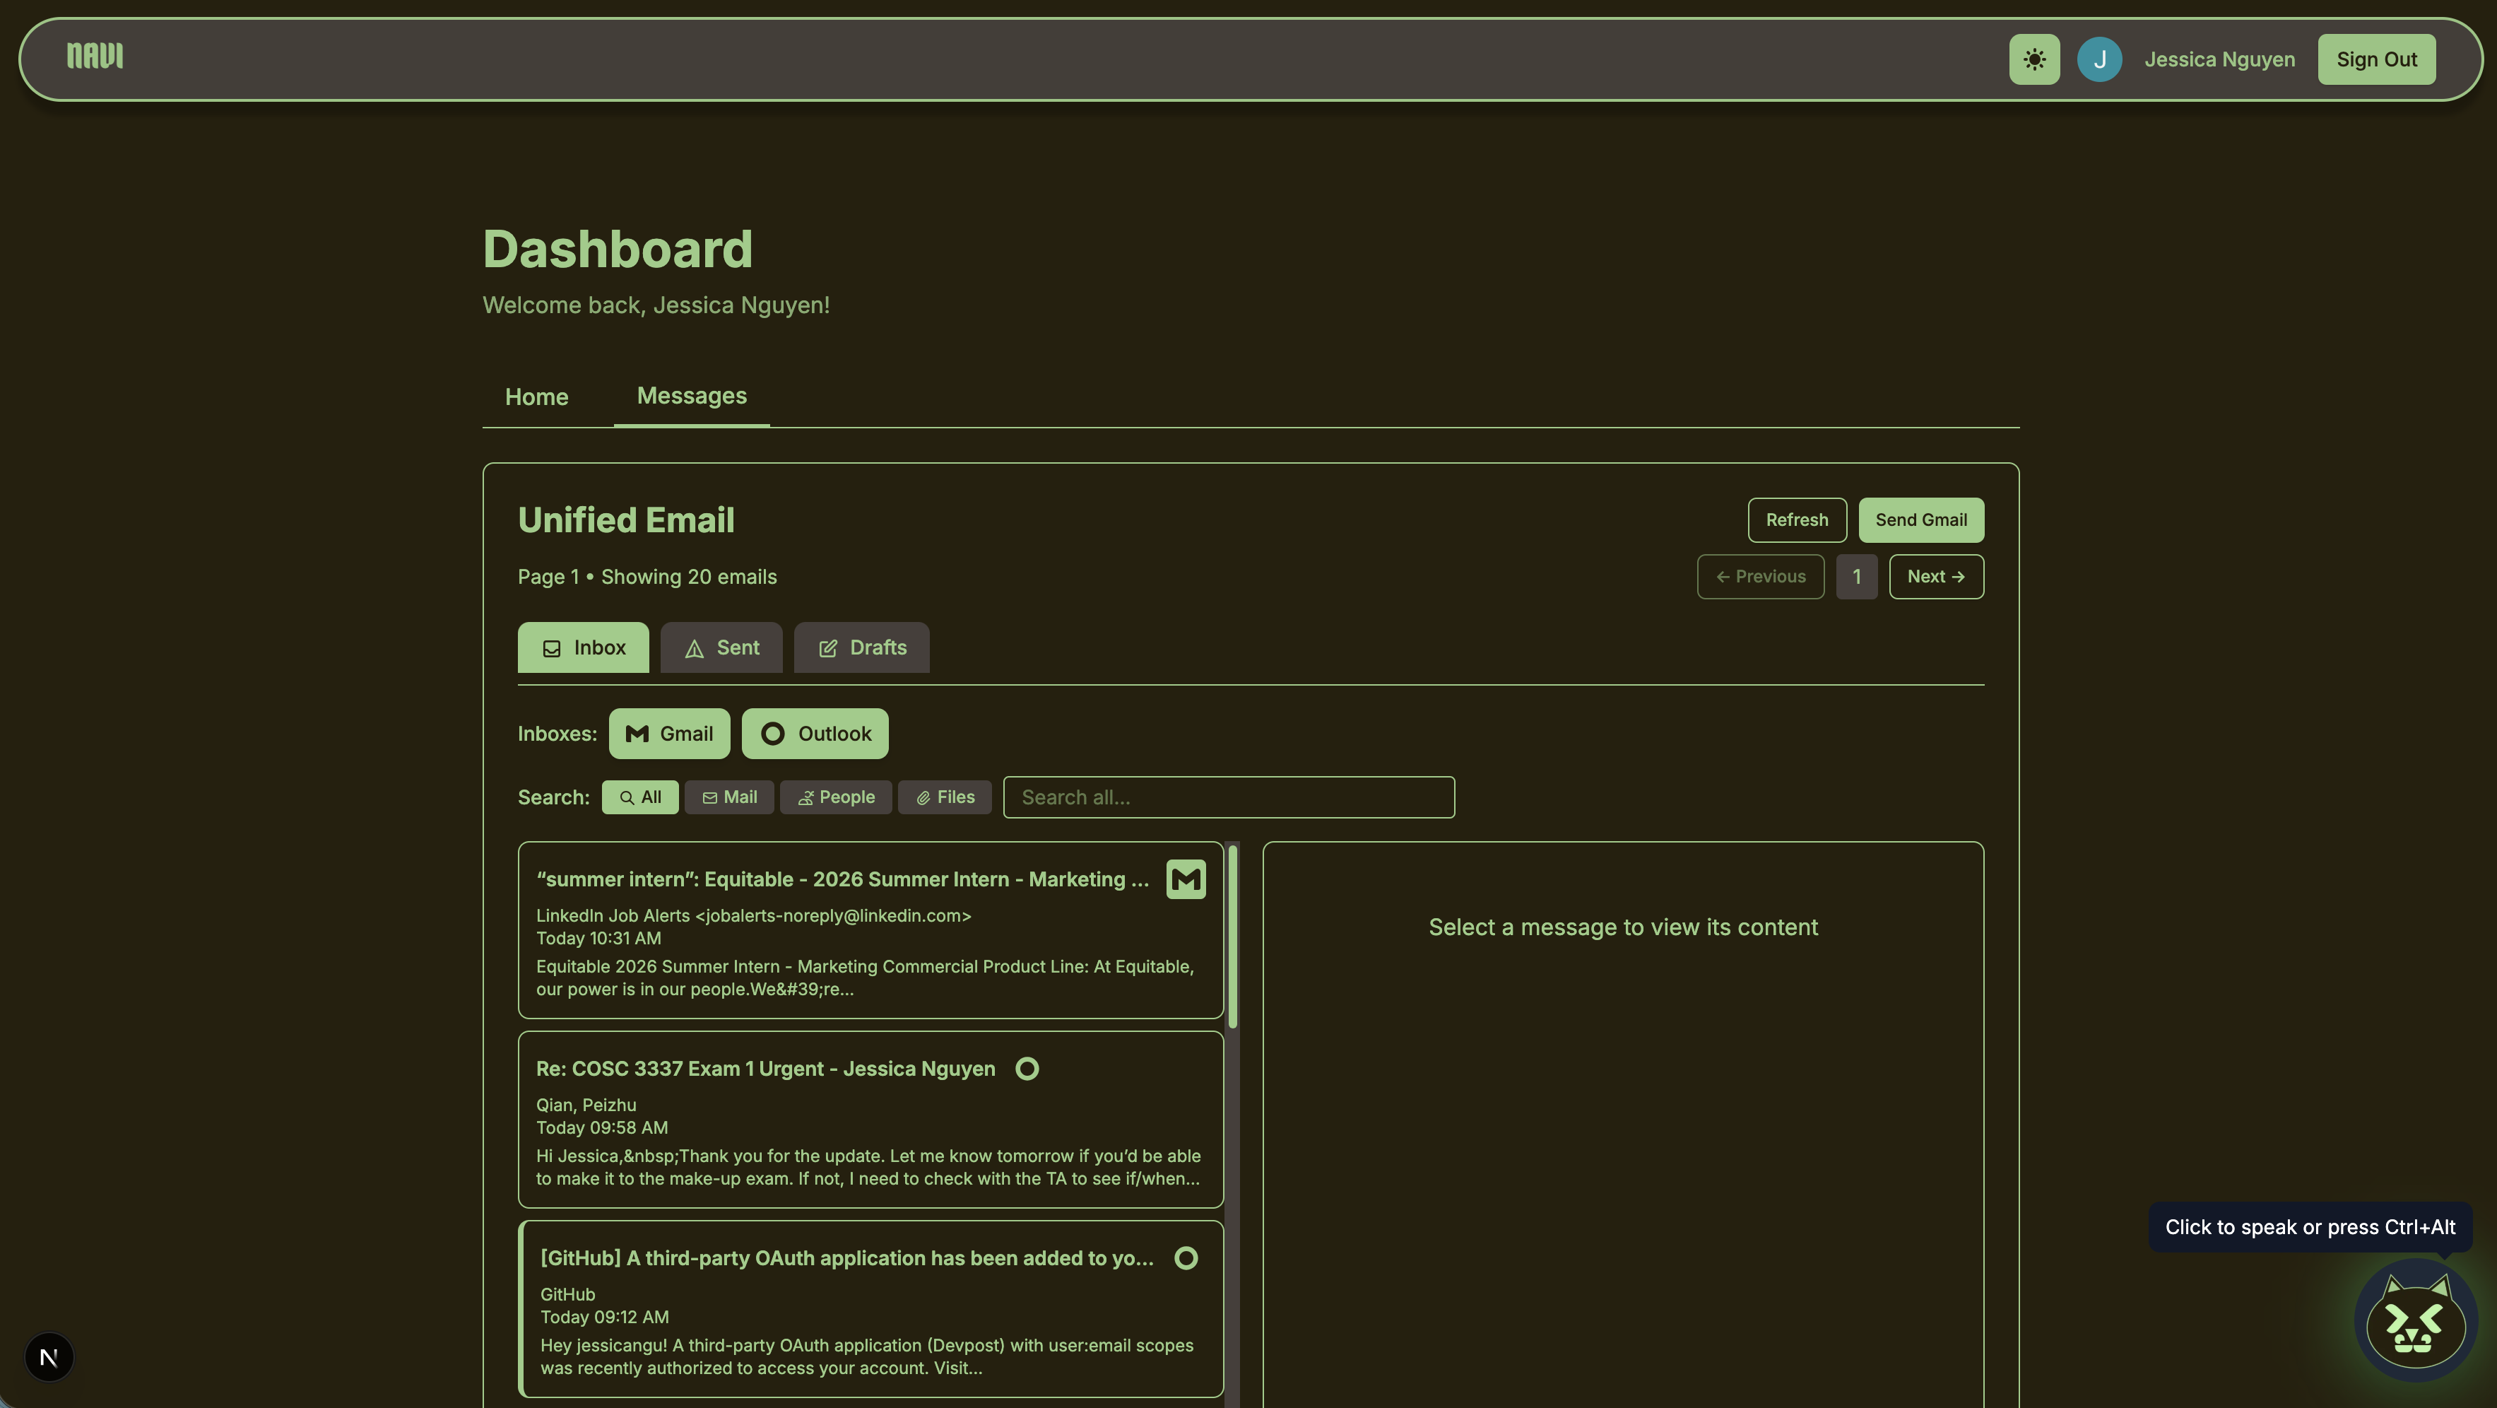Open the Sent folder tab

721,647
